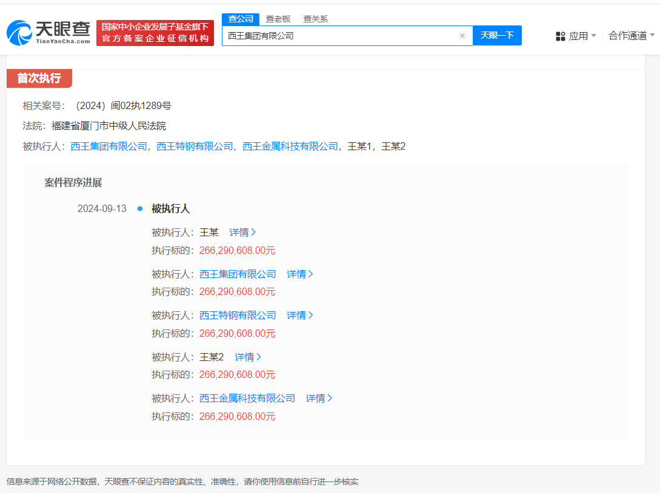The height and width of the screenshot is (493, 660).
Task: Open 西王集团有限公司 link in progress list
Action: click(238, 274)
